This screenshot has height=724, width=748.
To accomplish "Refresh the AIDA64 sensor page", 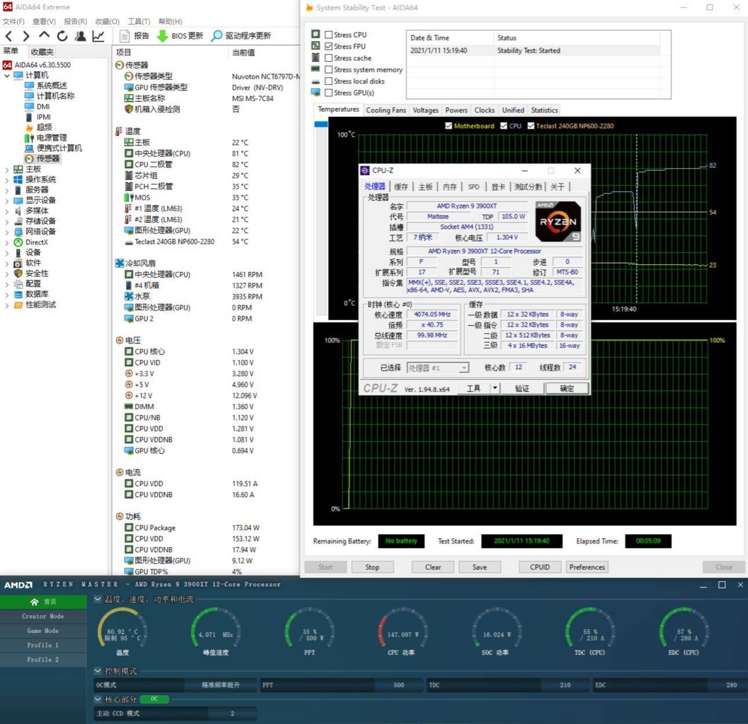I will pos(62,36).
